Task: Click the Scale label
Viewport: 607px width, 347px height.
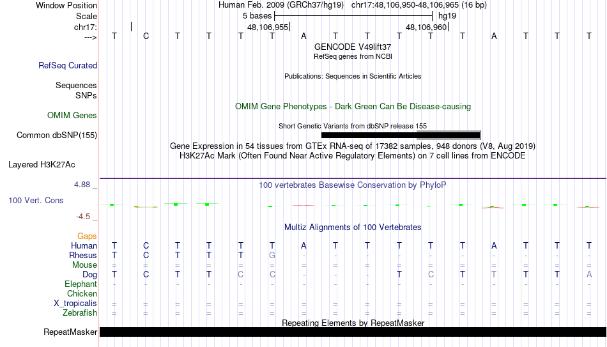Action: click(x=87, y=16)
